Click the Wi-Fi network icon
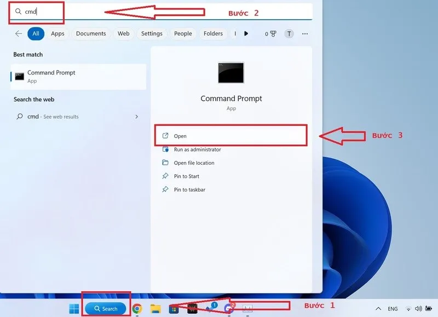 pos(408,309)
